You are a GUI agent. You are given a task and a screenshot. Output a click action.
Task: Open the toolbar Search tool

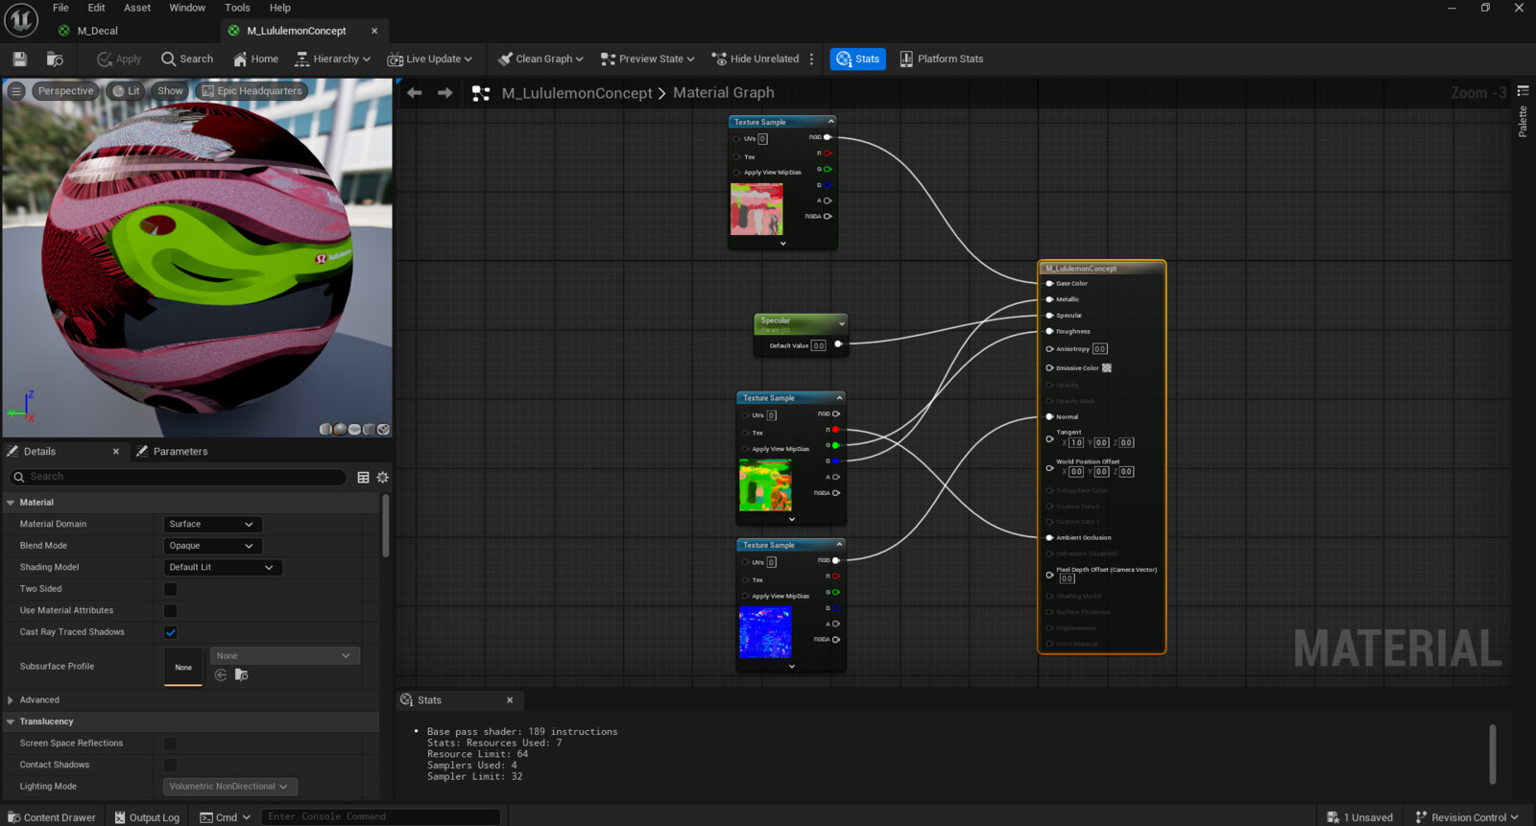click(x=187, y=59)
